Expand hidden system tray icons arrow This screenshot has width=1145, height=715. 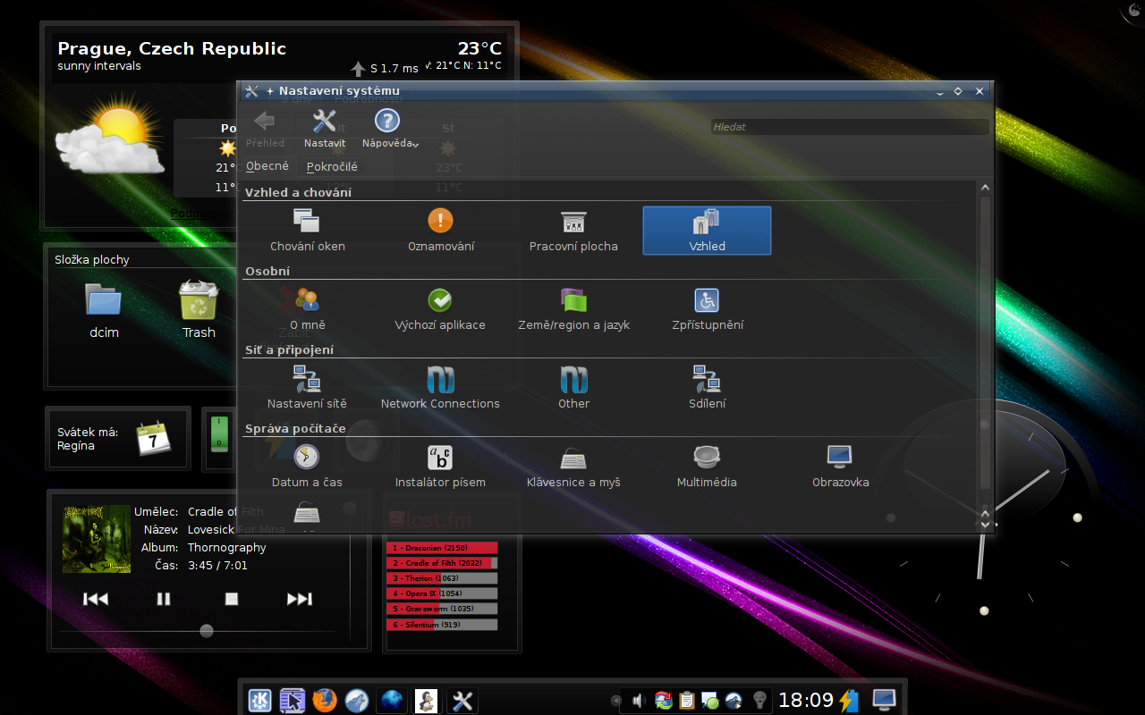(615, 701)
